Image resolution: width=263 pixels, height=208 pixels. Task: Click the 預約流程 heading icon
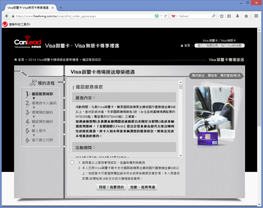33,83
